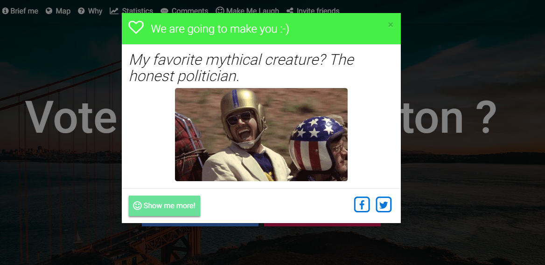Close the laugh popup dialog

[x=391, y=25]
